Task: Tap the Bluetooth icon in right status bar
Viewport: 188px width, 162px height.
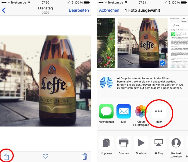Action: 169,2
